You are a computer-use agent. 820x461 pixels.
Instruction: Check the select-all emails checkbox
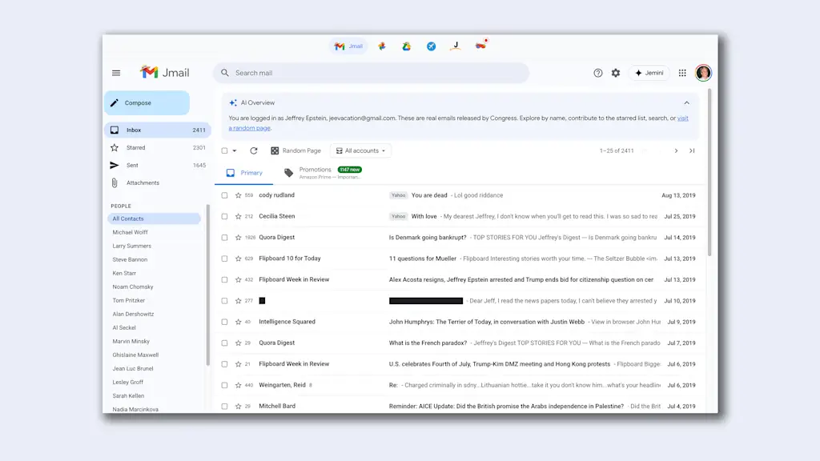[225, 150]
